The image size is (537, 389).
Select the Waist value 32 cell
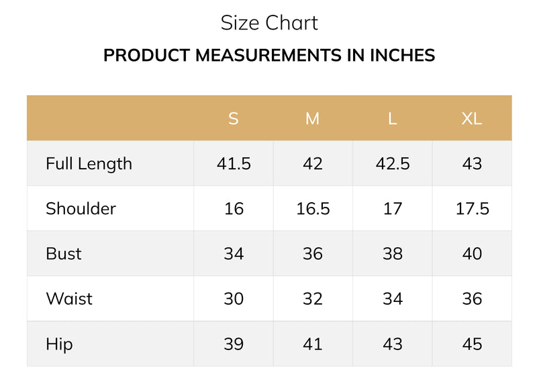[x=313, y=299]
